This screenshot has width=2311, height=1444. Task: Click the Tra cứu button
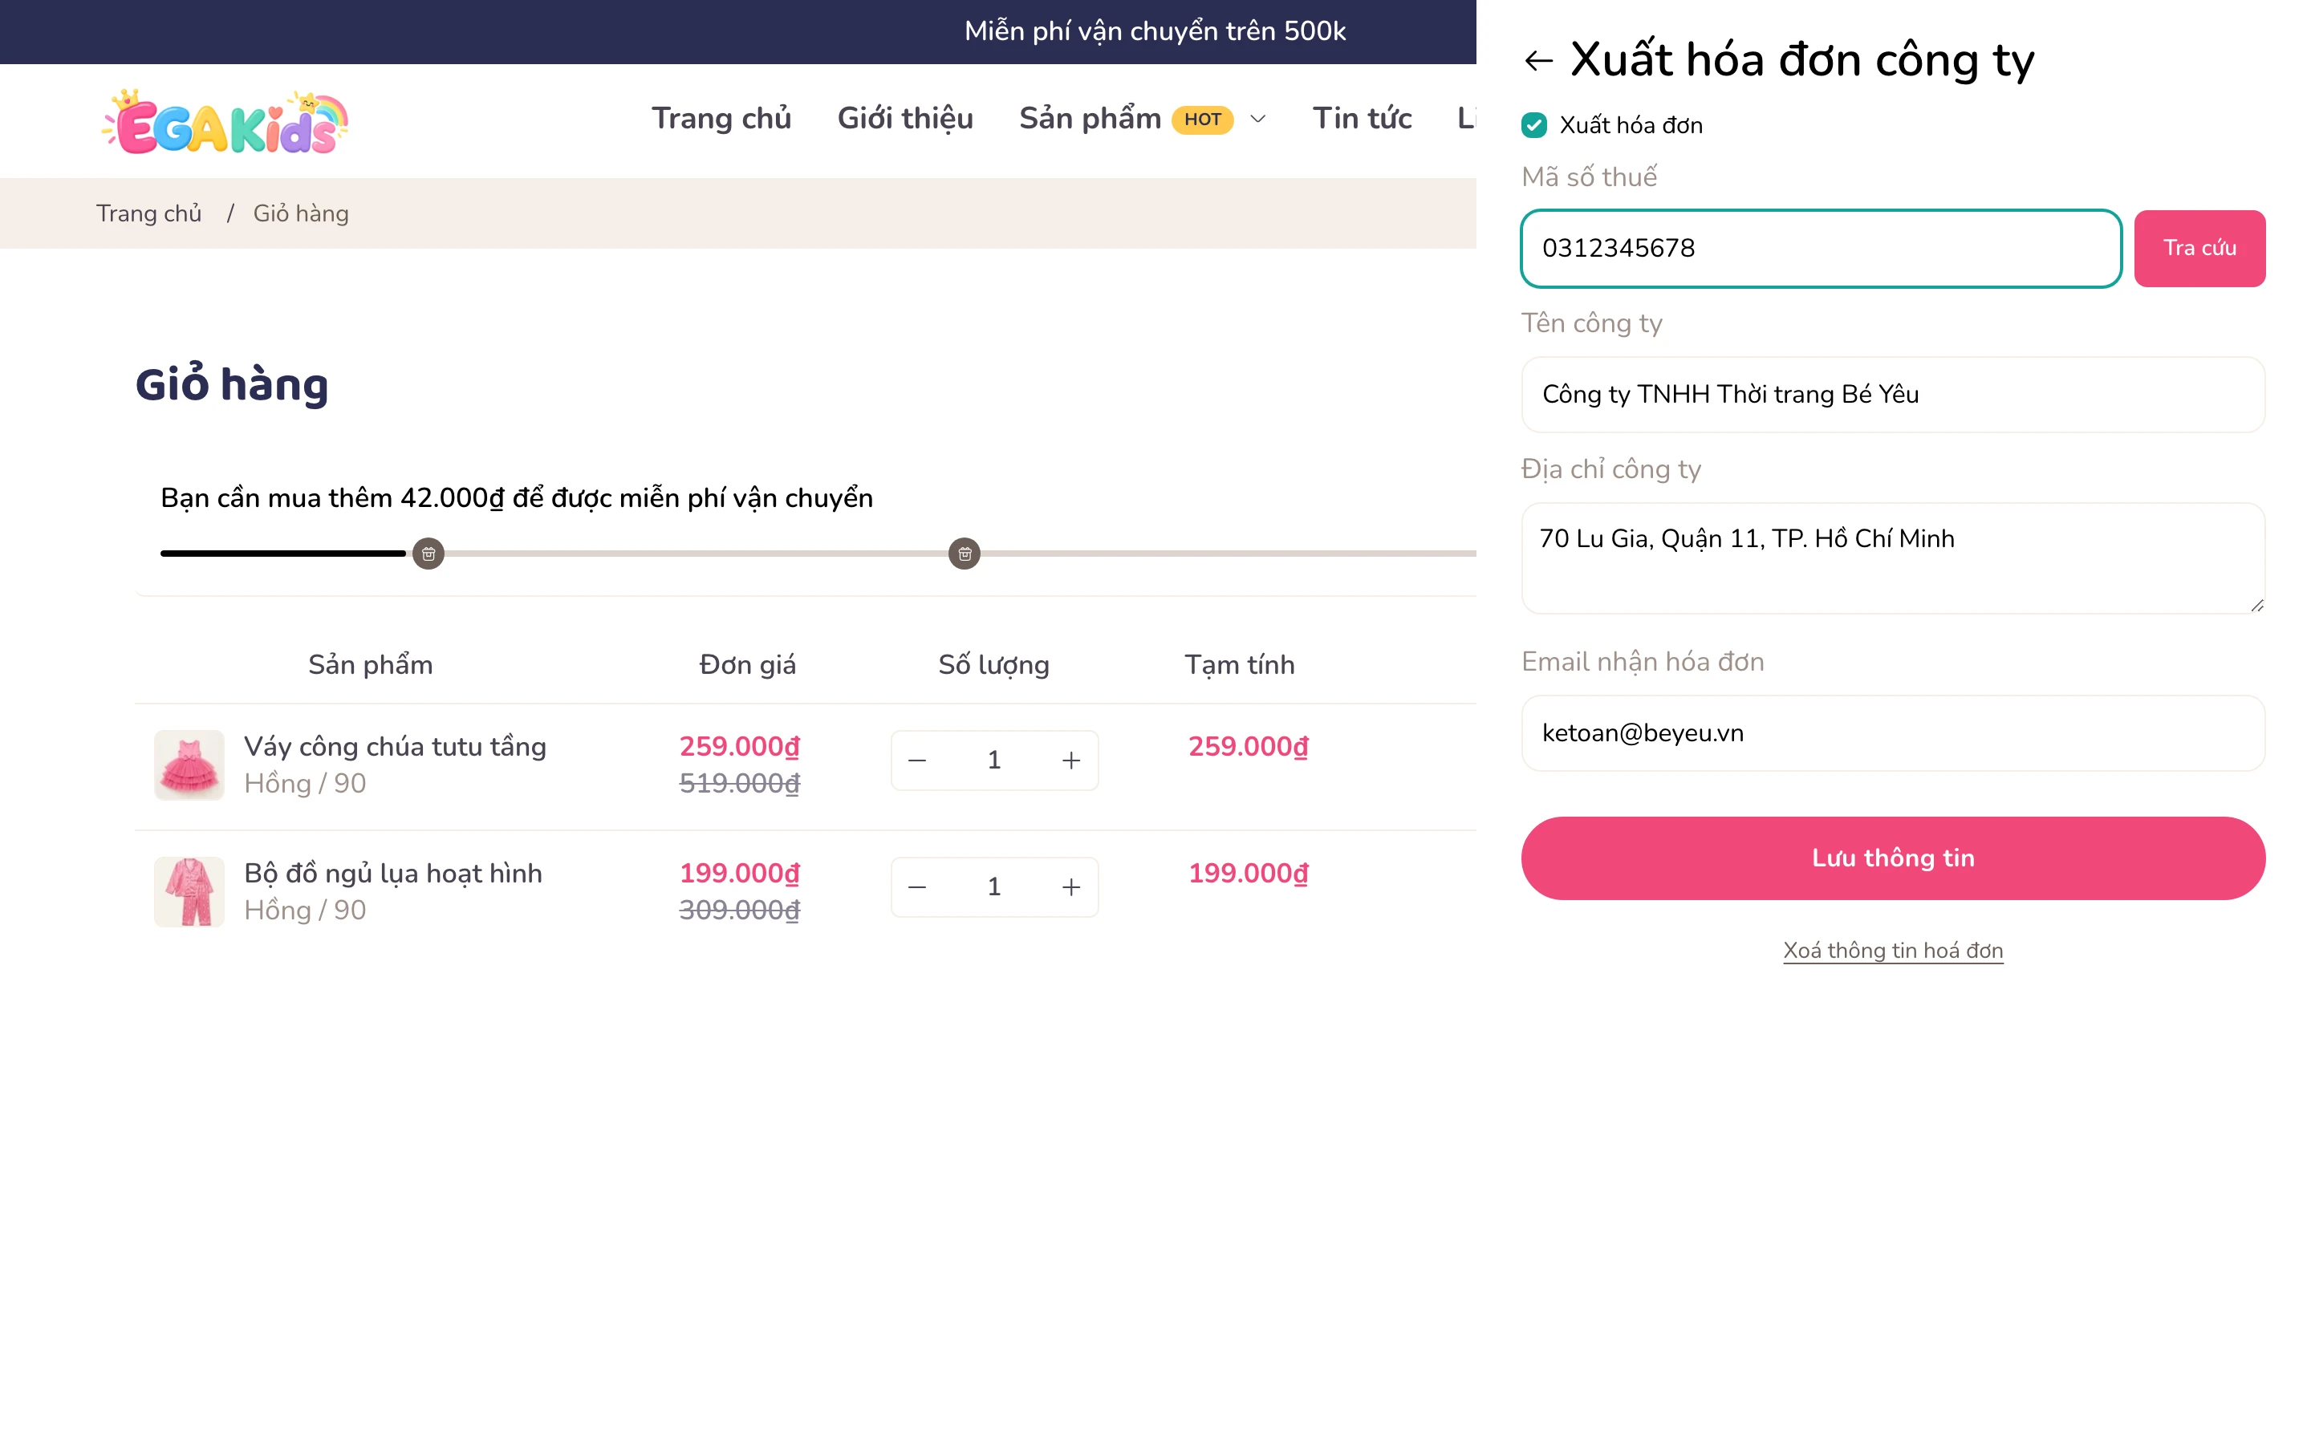(x=2199, y=249)
